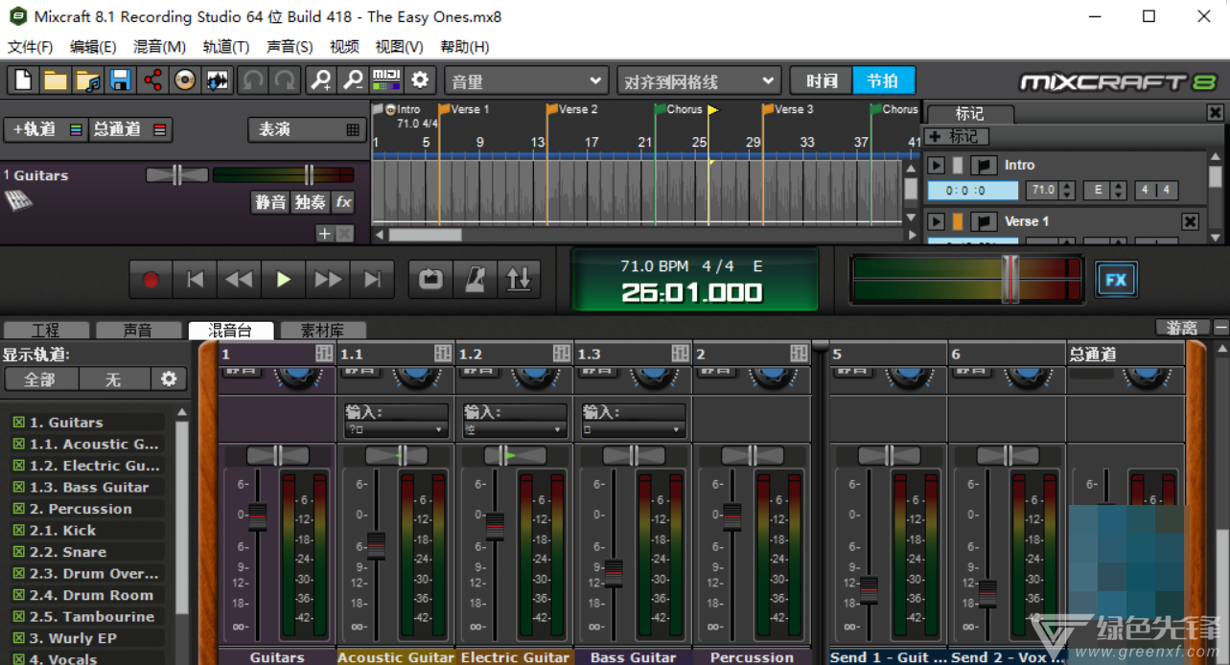Click the 总通道 master track button
The width and height of the screenshot is (1230, 665).
point(130,129)
